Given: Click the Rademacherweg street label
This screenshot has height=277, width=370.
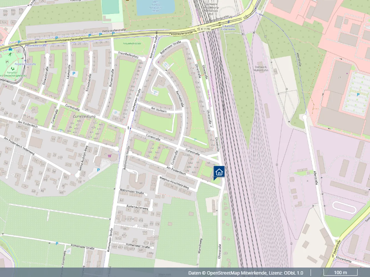Looking at the screenshot, I should (x=137, y=207).
